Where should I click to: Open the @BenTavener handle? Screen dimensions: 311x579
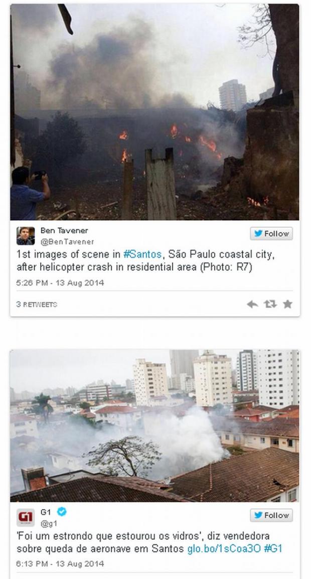pyautogui.click(x=67, y=242)
